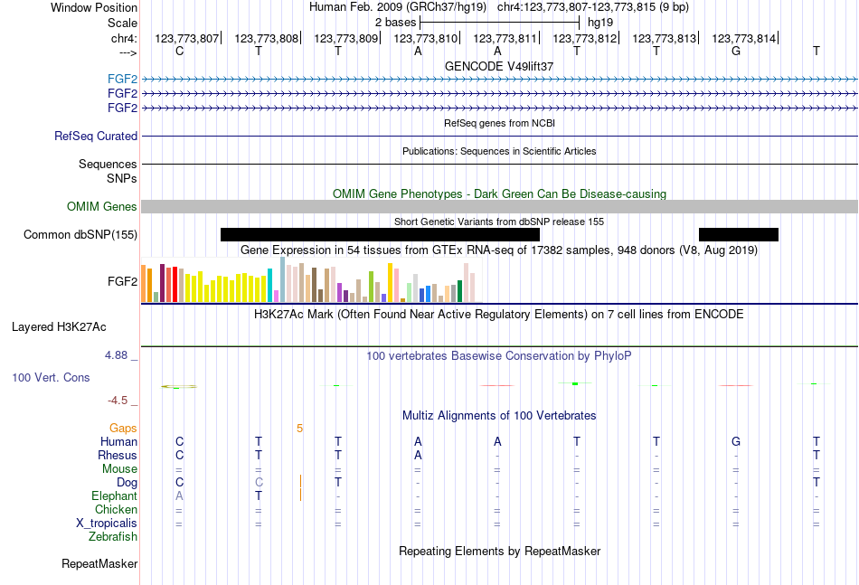Click the RepeatMasker track label

[99, 563]
